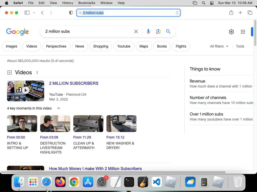Open the Safari History menu
Image resolution: width=257 pixels, height=192 pixels.
click(68, 3)
